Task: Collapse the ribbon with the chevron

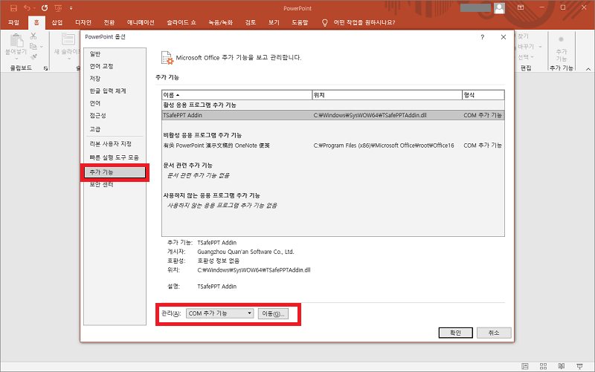Action: pos(588,69)
